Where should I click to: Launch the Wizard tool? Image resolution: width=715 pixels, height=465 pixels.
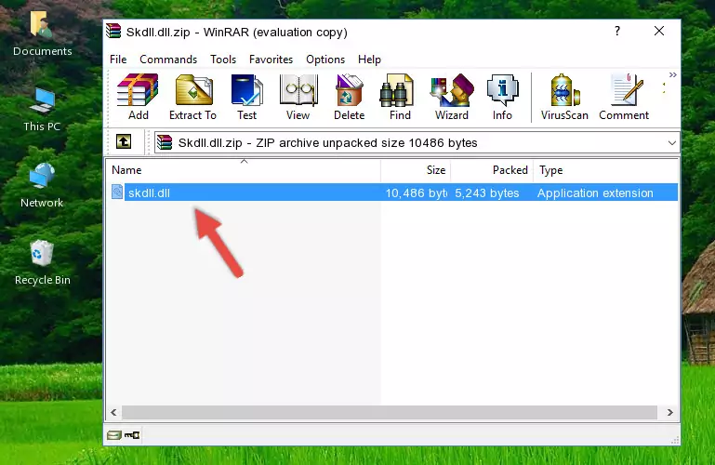point(452,97)
